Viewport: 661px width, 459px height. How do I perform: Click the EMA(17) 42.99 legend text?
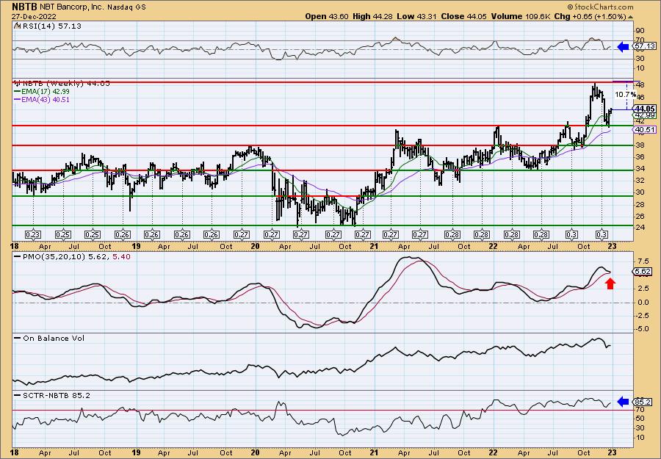pos(46,92)
